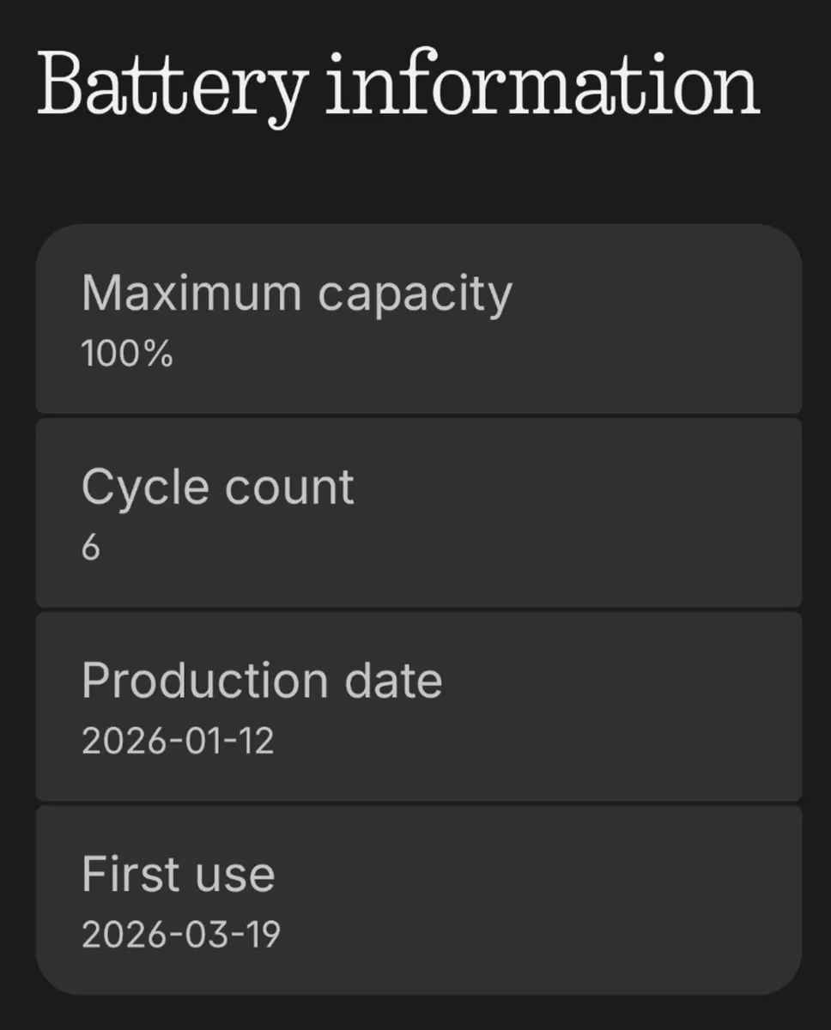This screenshot has height=1030, width=831.
Task: Click the word "Cycle" in the second row
Action: (145, 488)
